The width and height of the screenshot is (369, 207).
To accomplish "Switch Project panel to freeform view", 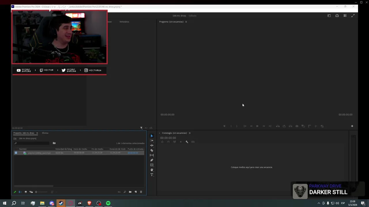I will (x=31, y=192).
